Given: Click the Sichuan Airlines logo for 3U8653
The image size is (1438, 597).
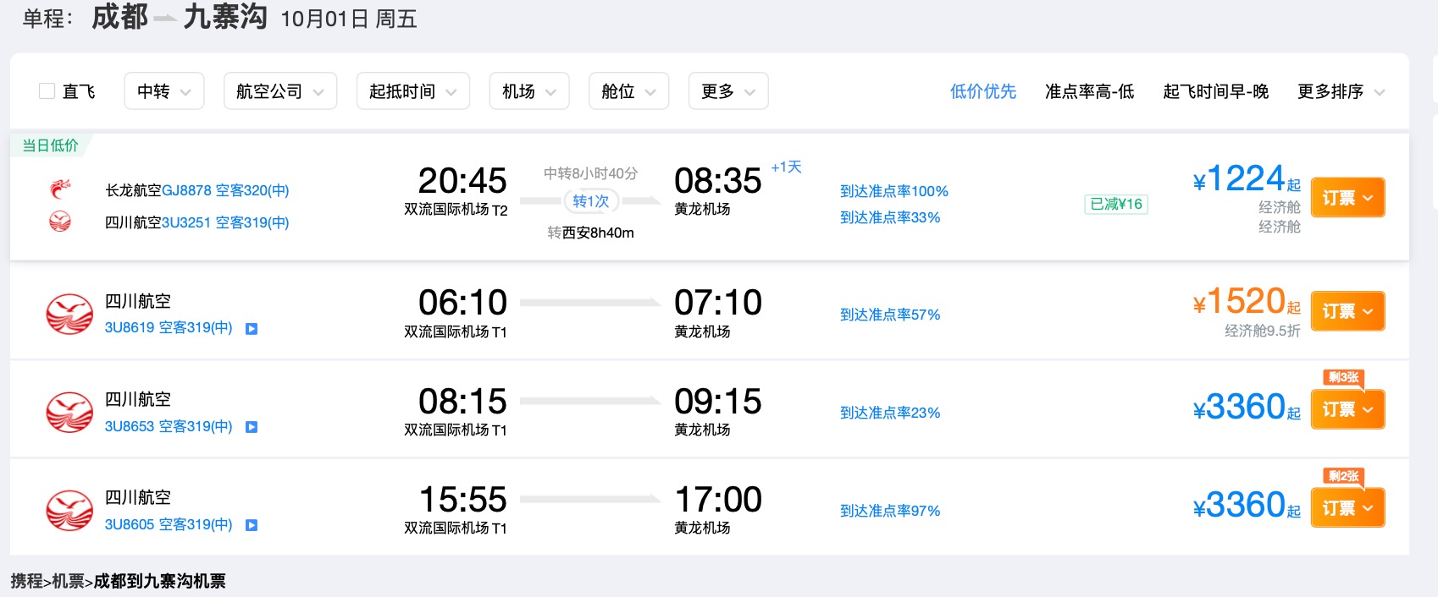Looking at the screenshot, I should (x=69, y=413).
